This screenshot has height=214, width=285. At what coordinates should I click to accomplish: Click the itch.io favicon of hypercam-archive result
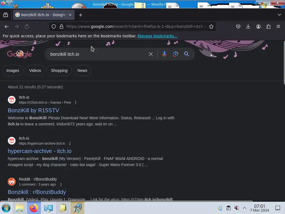(12, 141)
